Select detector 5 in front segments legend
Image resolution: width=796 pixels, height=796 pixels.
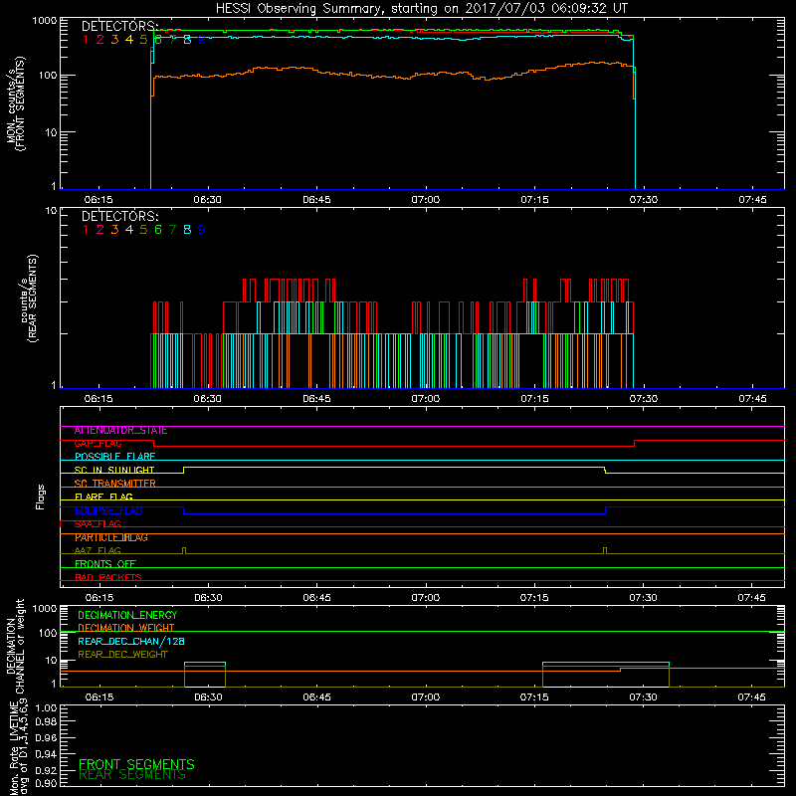point(143,40)
